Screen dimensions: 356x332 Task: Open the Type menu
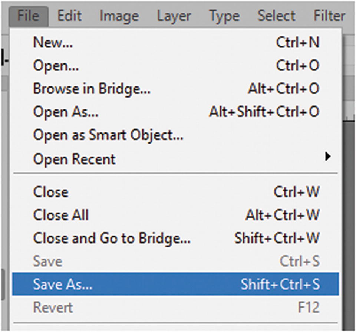tap(223, 16)
